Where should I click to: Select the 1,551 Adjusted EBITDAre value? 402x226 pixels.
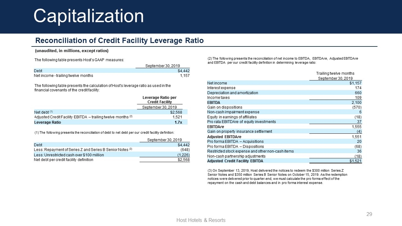[x=357, y=137]
